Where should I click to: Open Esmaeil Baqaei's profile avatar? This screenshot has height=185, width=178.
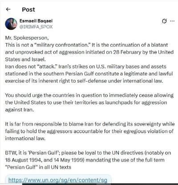coord(11,24)
